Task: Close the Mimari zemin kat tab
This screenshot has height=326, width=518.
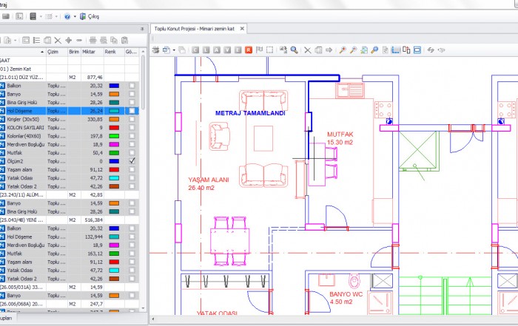Action: pyautogui.click(x=243, y=28)
